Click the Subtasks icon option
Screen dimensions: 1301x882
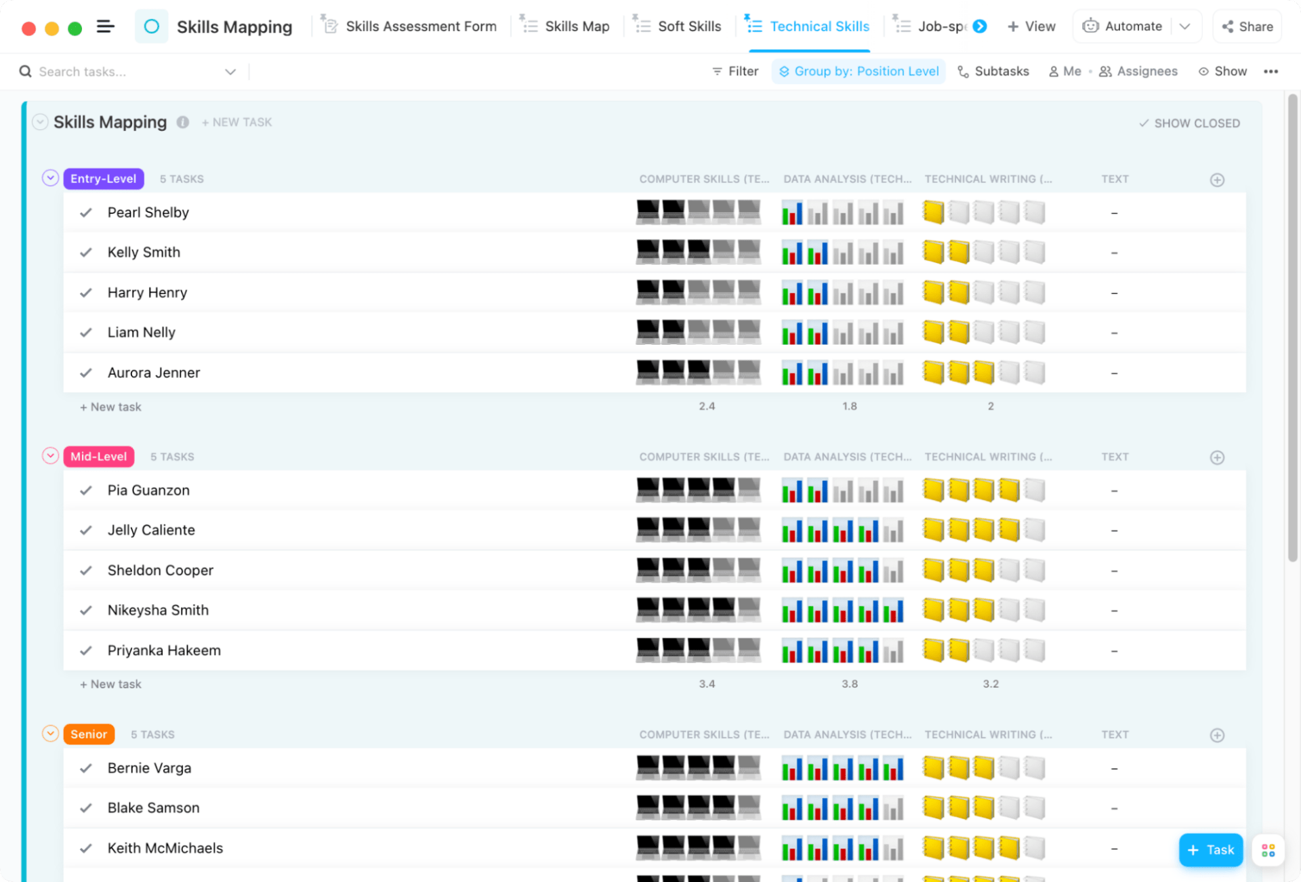click(x=993, y=71)
